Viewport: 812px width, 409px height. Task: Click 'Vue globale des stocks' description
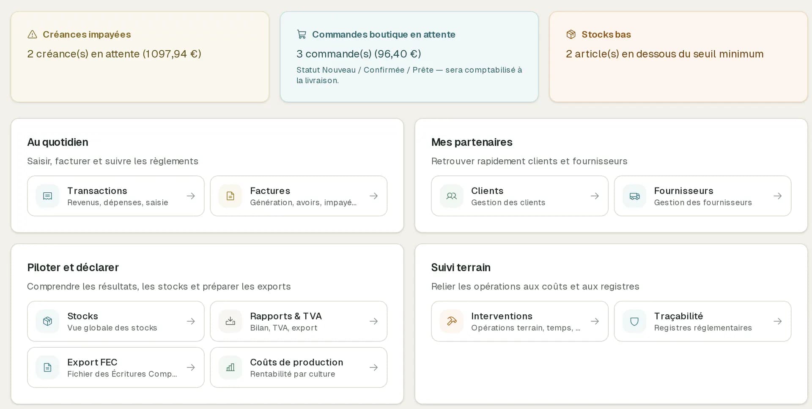click(112, 328)
